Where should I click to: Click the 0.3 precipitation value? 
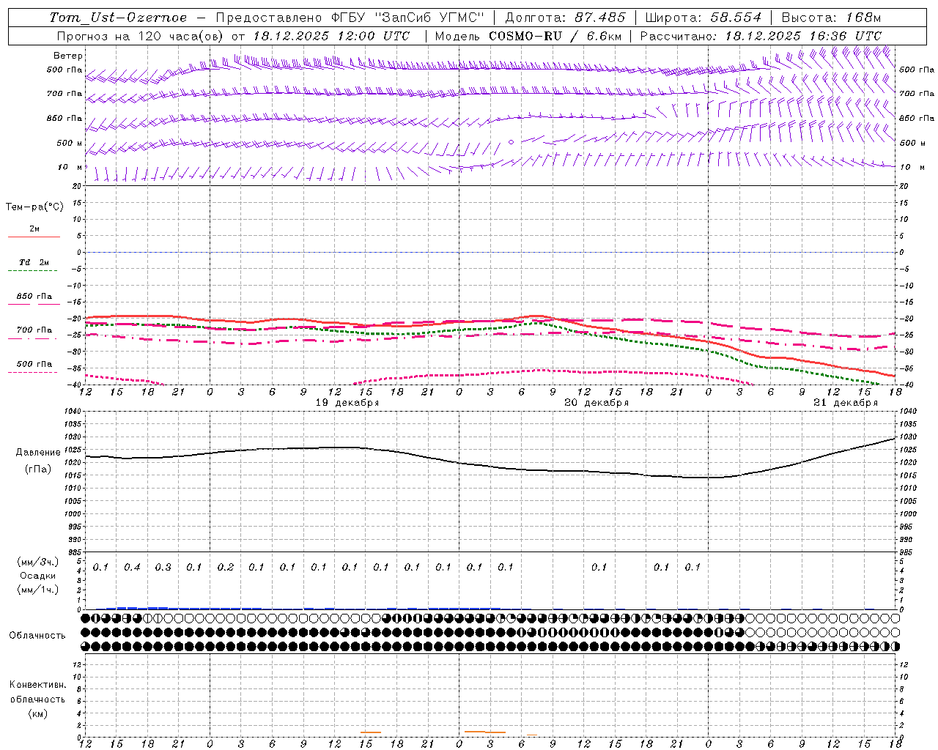pyautogui.click(x=163, y=567)
